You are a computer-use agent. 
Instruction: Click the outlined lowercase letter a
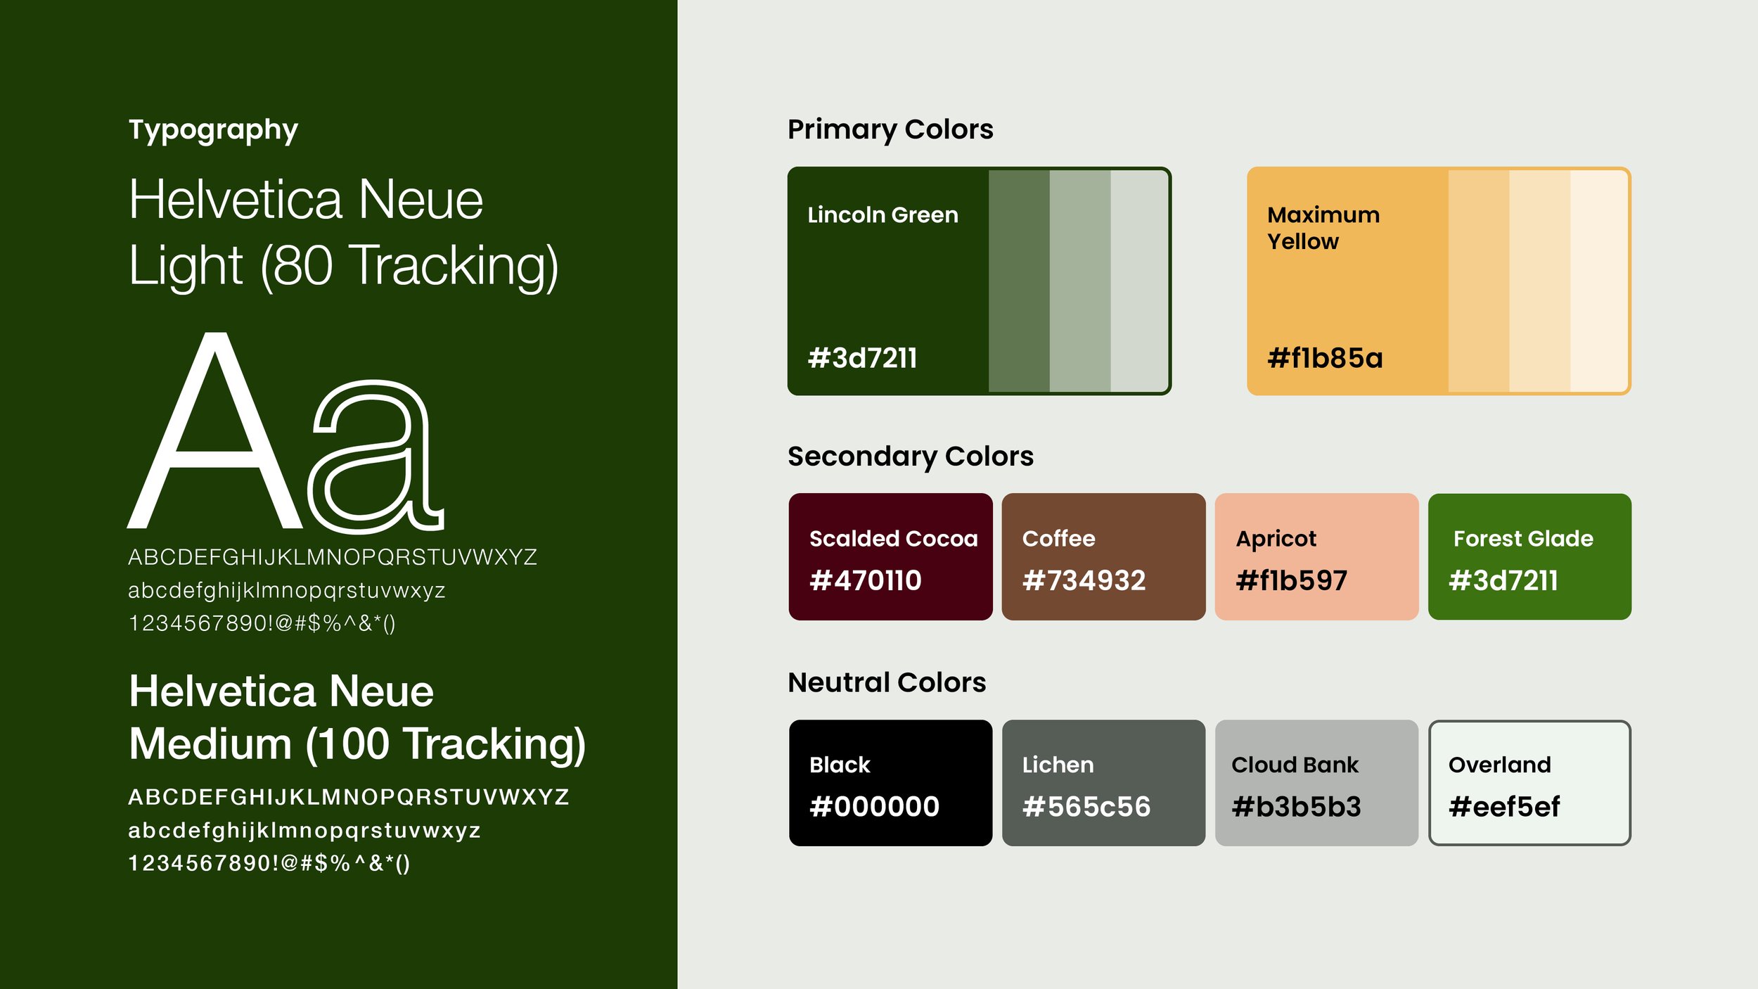click(x=376, y=457)
